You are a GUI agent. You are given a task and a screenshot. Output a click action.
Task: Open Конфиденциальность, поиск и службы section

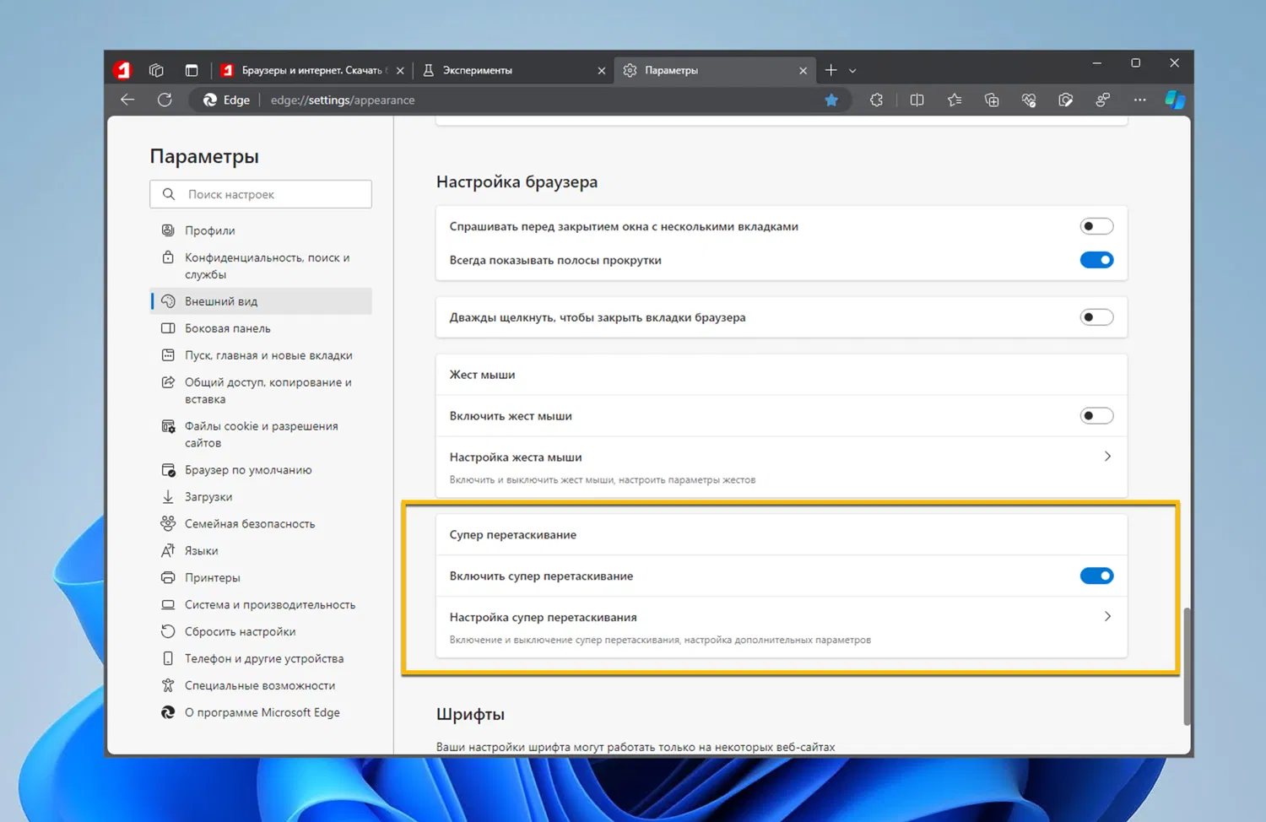click(261, 266)
